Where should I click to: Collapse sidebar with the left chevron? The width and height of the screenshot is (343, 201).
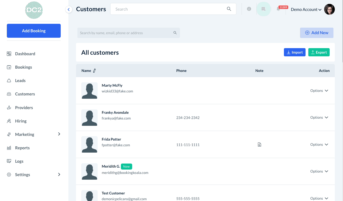pos(69,10)
